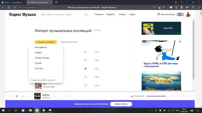The image size is (202, 113).
Task: Open Главное navigation tab
Action: coord(98,14)
